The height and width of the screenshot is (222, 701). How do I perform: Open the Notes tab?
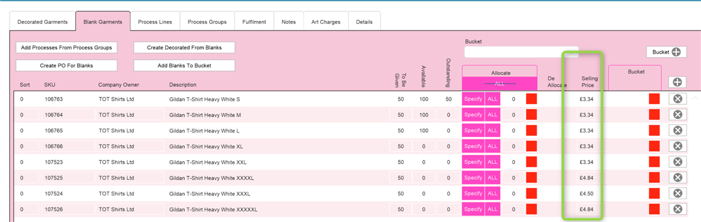288,22
